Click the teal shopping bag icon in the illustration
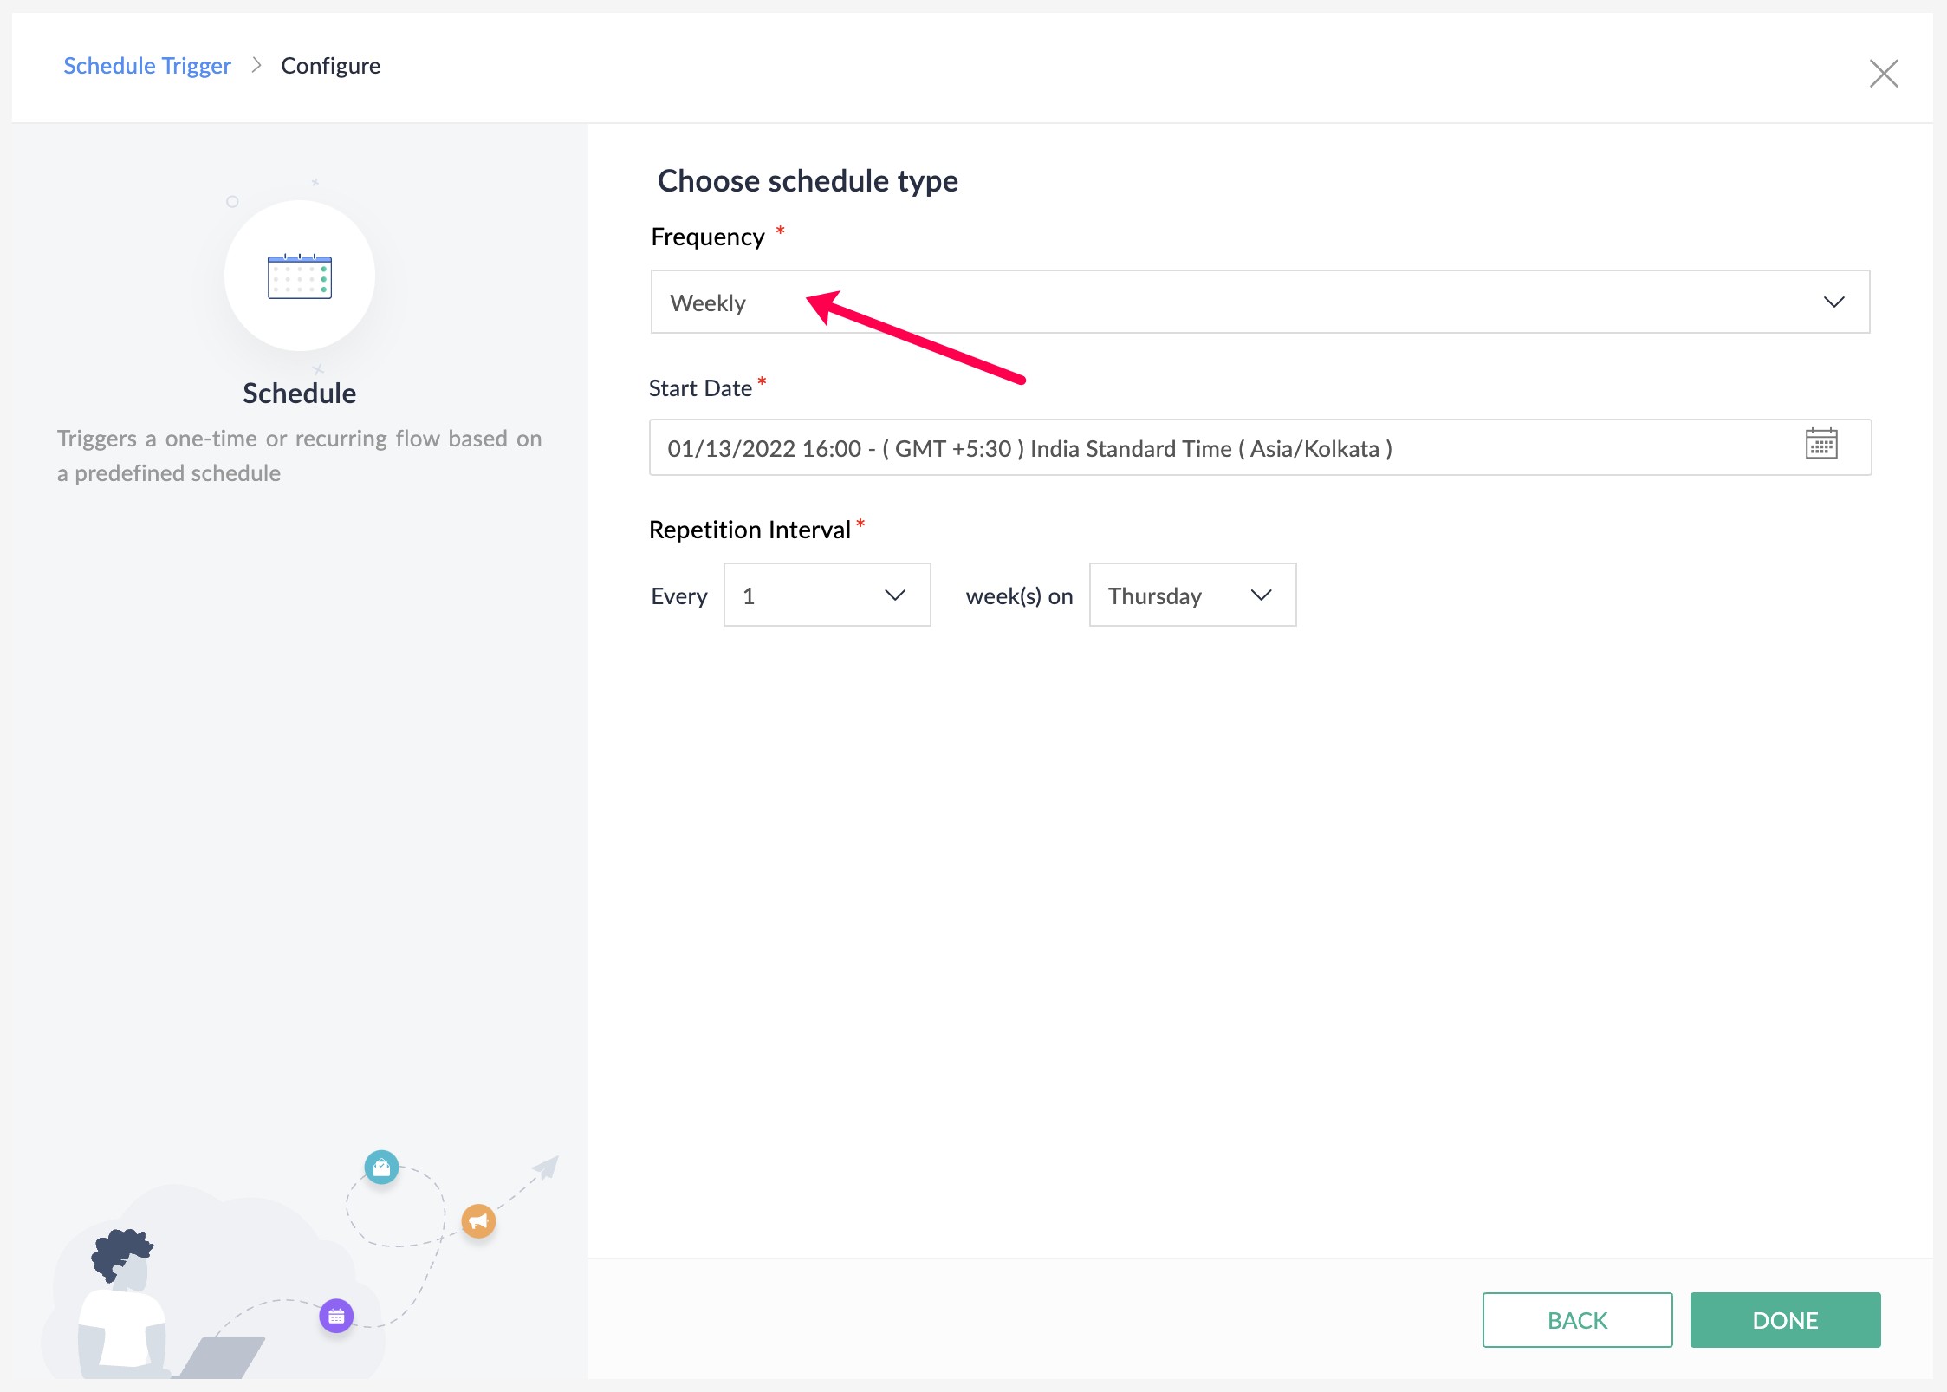 (x=381, y=1168)
